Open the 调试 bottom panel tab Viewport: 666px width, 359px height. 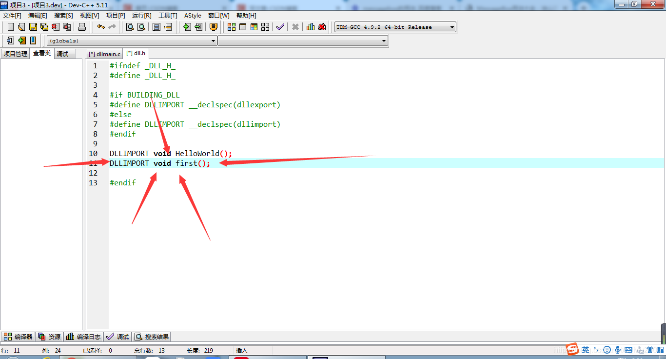tap(118, 337)
